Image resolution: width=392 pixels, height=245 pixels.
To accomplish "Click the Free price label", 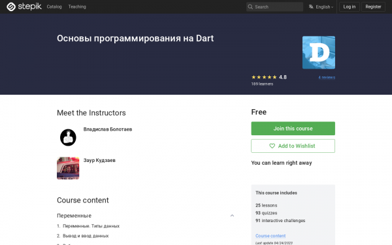I will (259, 112).
